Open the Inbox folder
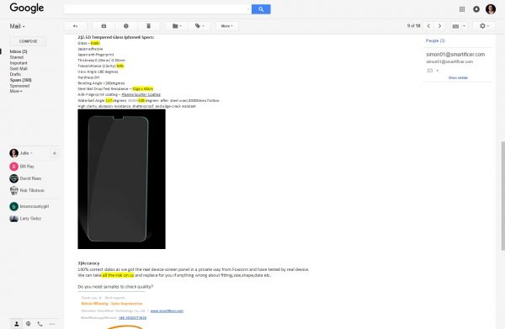This screenshot has width=505, height=329. click(x=19, y=51)
